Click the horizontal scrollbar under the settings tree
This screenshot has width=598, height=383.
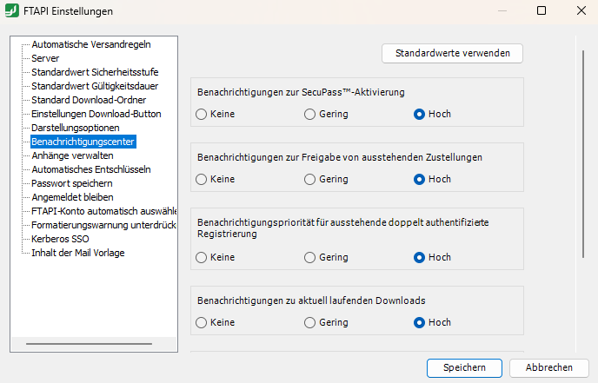[76, 344]
